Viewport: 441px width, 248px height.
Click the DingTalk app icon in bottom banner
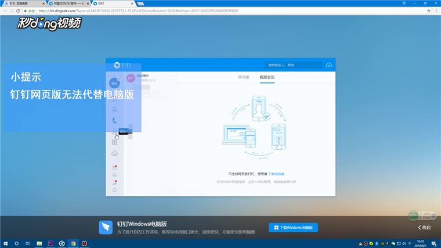[x=106, y=228]
